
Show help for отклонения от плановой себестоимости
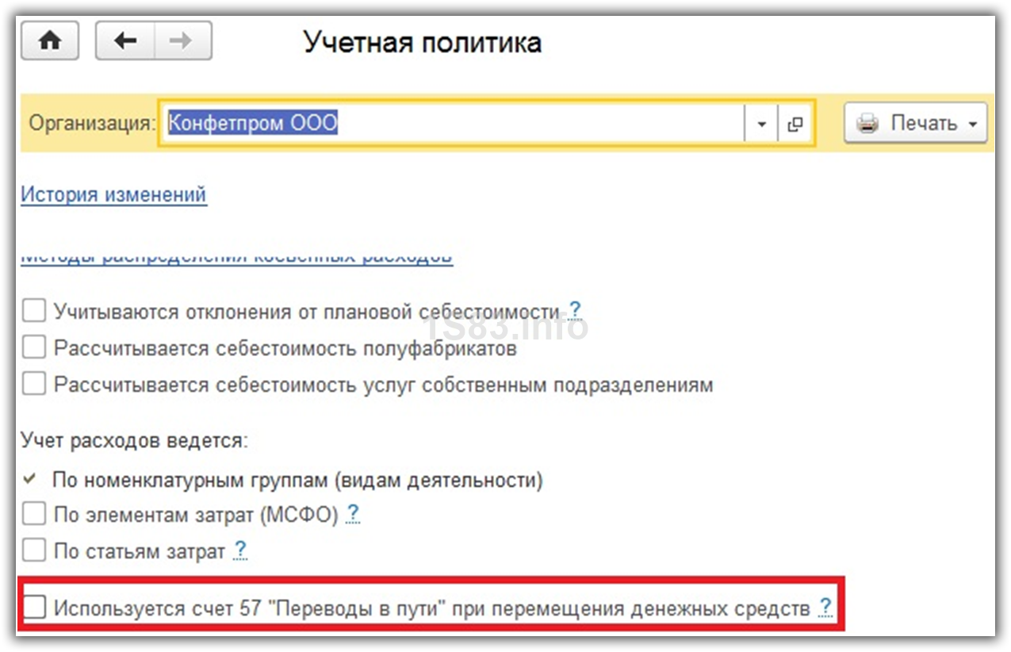click(x=575, y=310)
